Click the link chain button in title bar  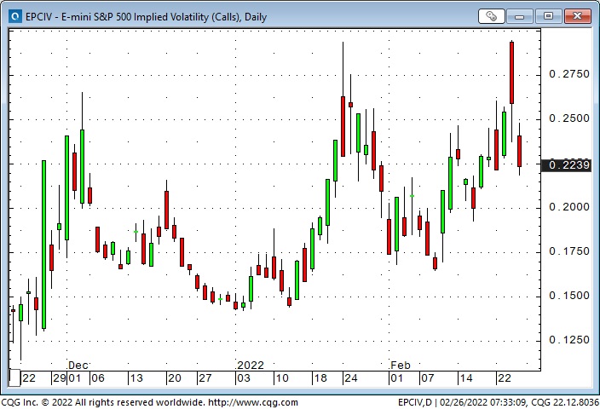click(491, 16)
